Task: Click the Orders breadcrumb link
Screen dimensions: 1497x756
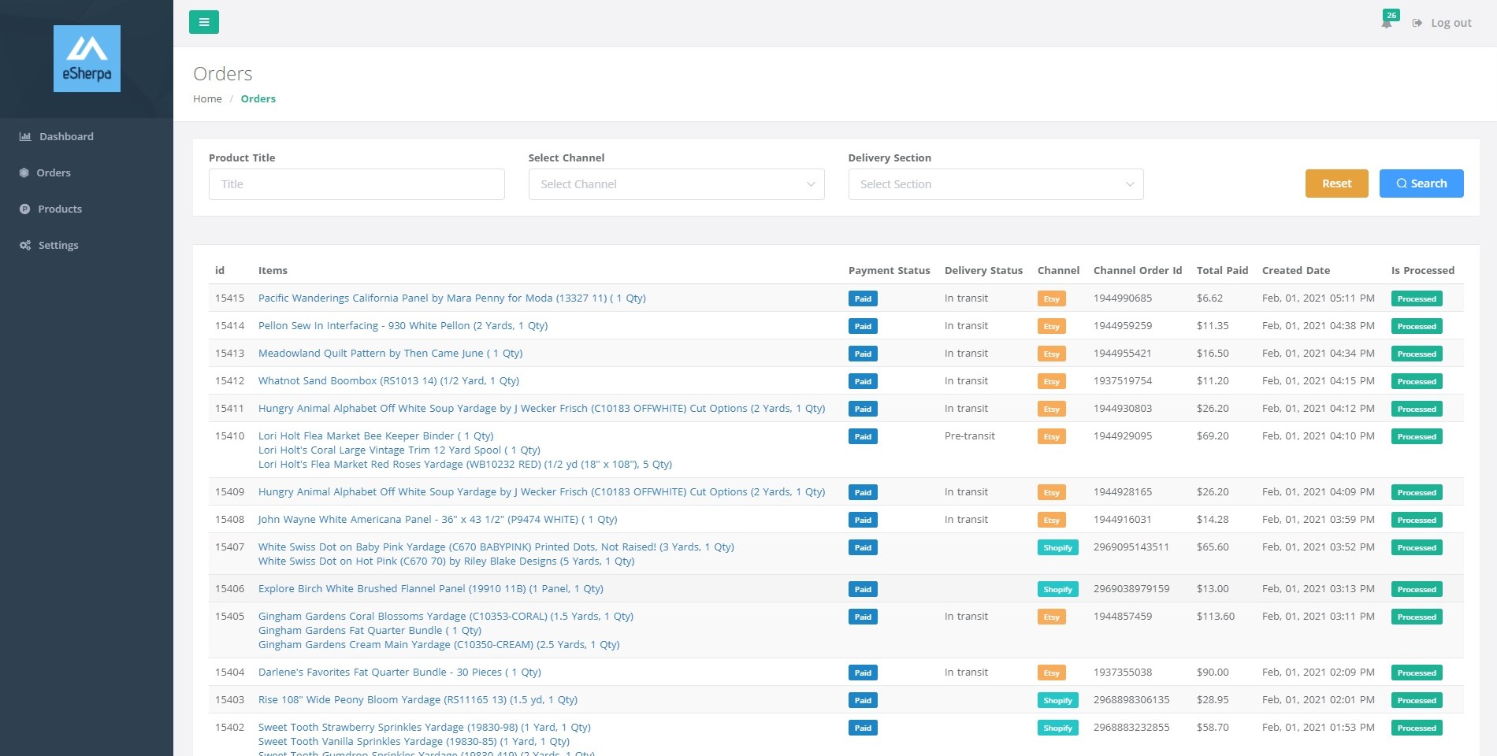Action: (258, 98)
